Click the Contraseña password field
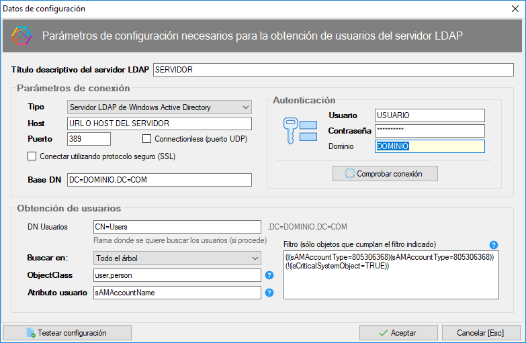This screenshot has height=343, width=526. tap(429, 130)
